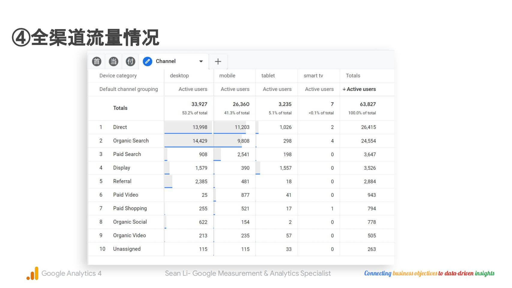
Task: Add a new tab with plus icon
Action: [x=218, y=61]
